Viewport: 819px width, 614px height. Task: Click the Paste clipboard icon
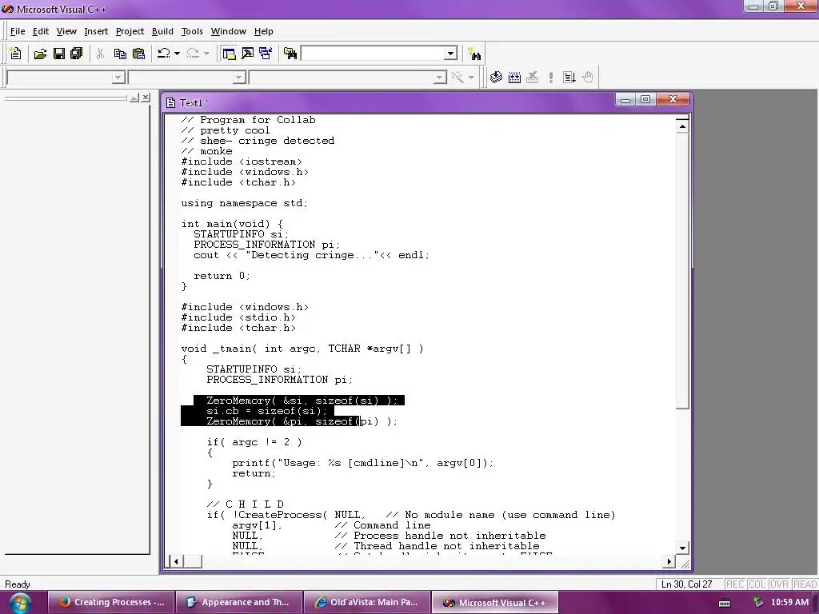tap(138, 54)
